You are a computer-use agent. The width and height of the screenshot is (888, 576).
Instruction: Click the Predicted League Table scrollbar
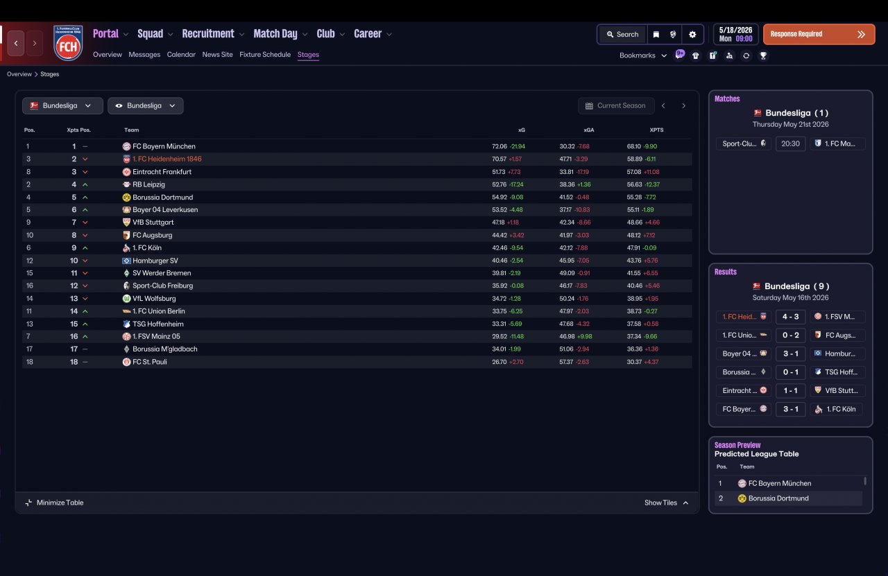865,480
